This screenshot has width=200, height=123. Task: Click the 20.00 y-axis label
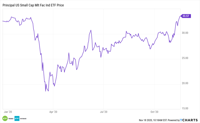point(185,83)
